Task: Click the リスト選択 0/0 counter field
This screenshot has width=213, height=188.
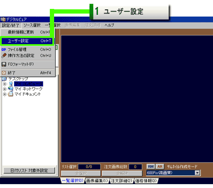Action: coord(89,167)
